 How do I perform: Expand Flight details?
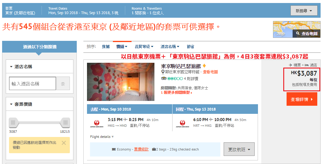(x=102, y=137)
